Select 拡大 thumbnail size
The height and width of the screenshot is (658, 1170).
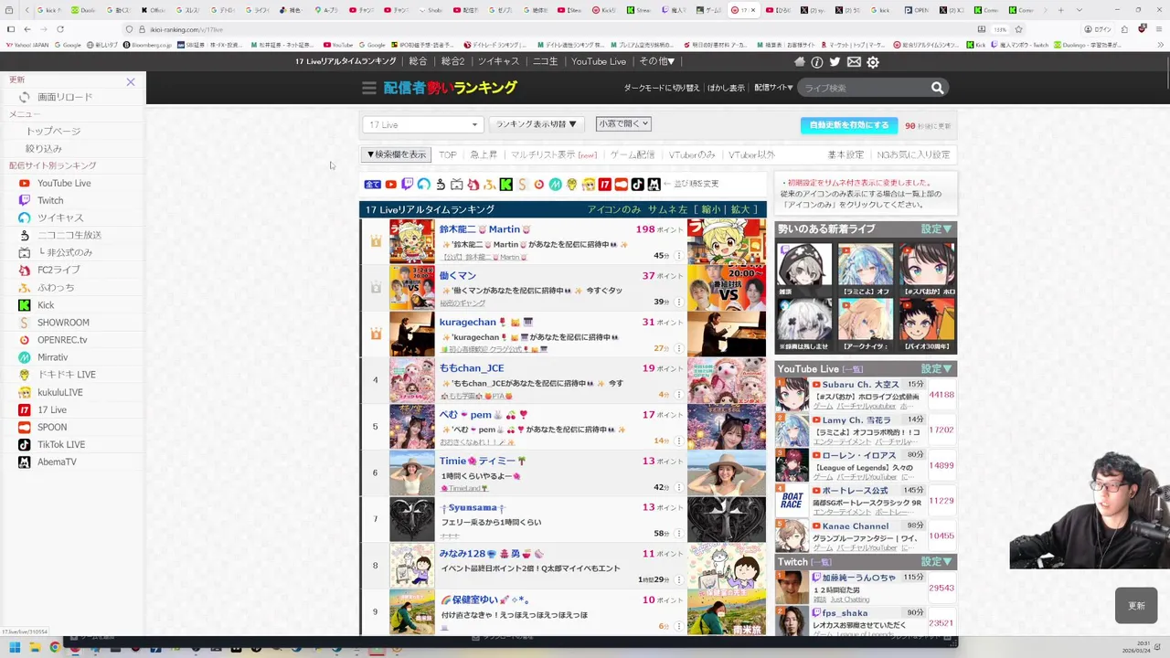[740, 209]
